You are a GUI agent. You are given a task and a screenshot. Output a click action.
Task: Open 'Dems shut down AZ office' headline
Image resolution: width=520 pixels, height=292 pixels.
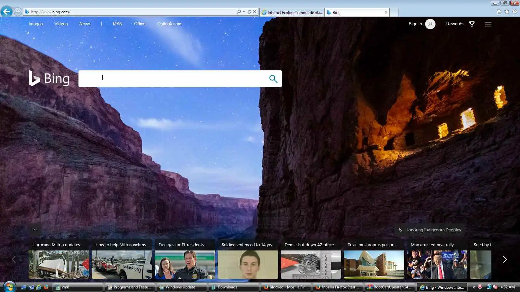[x=309, y=245]
